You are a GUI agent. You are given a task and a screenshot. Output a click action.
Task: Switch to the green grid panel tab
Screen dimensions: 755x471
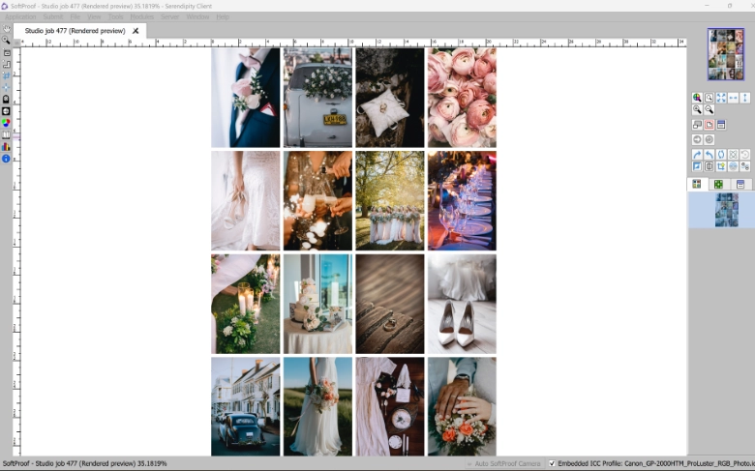(x=718, y=184)
